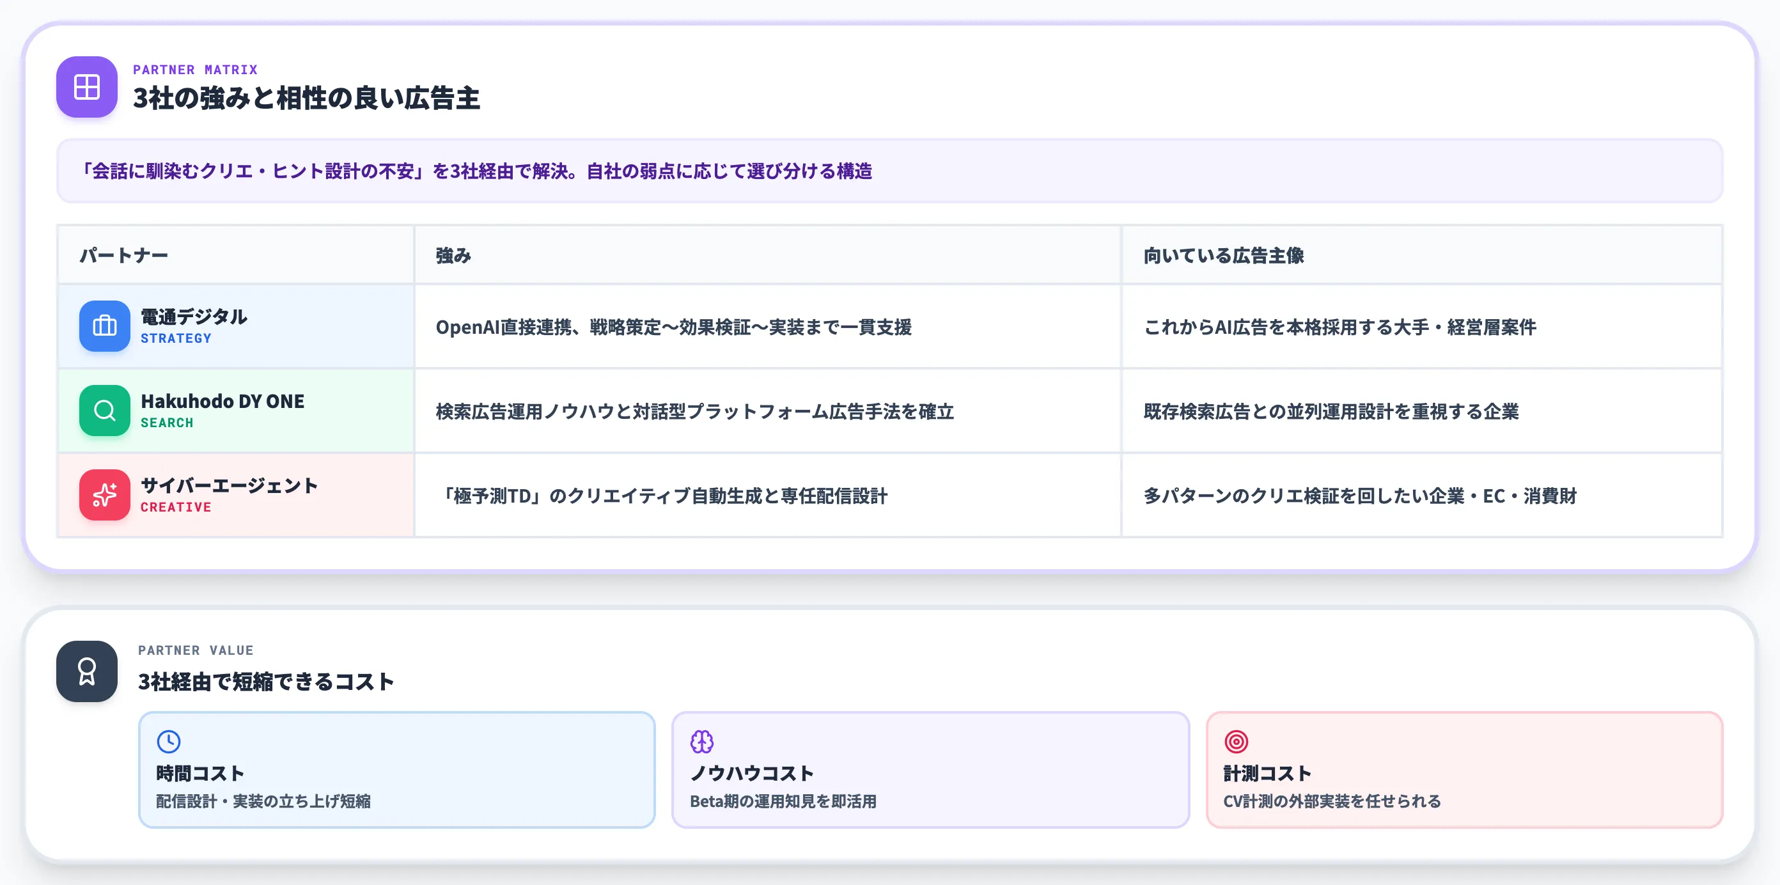Viewport: 1780px width, 885px height.
Task: Click the PARTNER VALUE label
Action: [196, 650]
